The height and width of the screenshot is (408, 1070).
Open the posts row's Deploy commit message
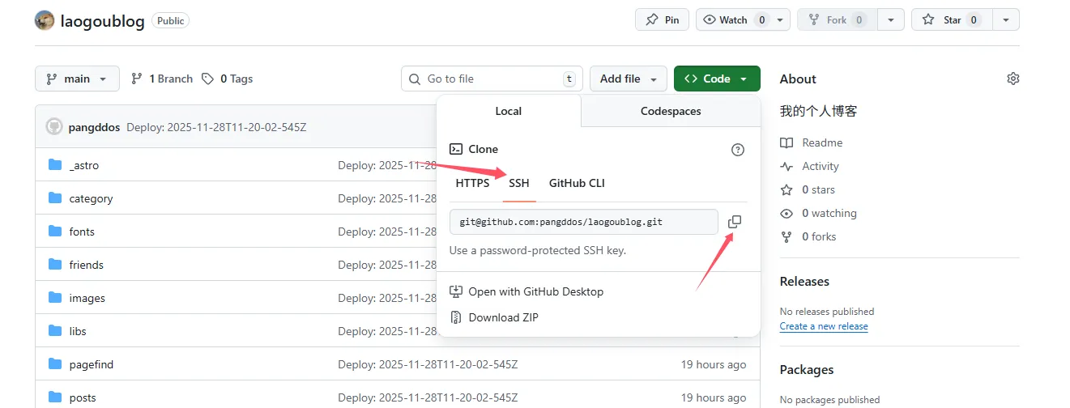(428, 397)
